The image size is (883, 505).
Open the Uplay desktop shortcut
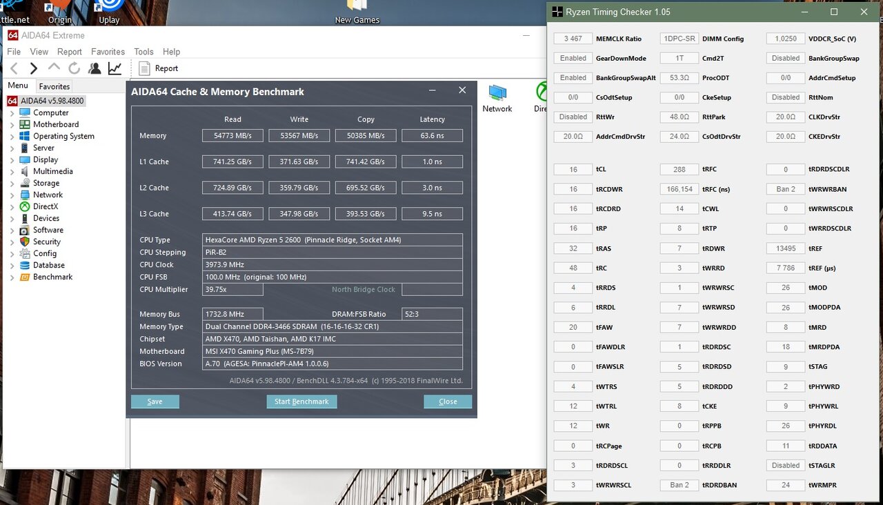[x=109, y=12]
